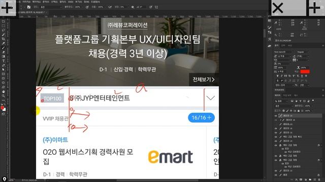Open the leading dropdown in Character panel
Viewport: 325px width, 182px height.
pos(303,56)
